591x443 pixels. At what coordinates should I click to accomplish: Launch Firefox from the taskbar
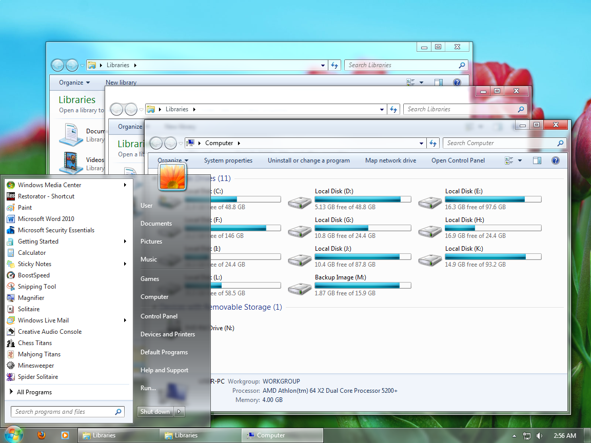coord(41,435)
